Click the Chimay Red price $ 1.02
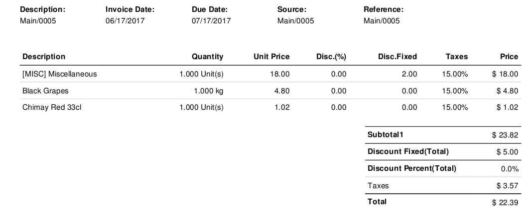 [x=508, y=107]
